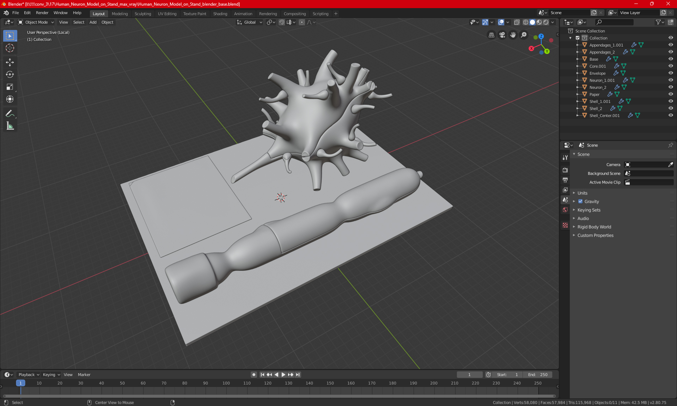677x406 pixels.
Task: Click the View Layer icon in header
Action: 610,13
